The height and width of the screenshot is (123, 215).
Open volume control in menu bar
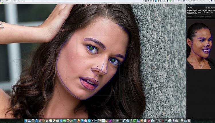pos(181,1)
